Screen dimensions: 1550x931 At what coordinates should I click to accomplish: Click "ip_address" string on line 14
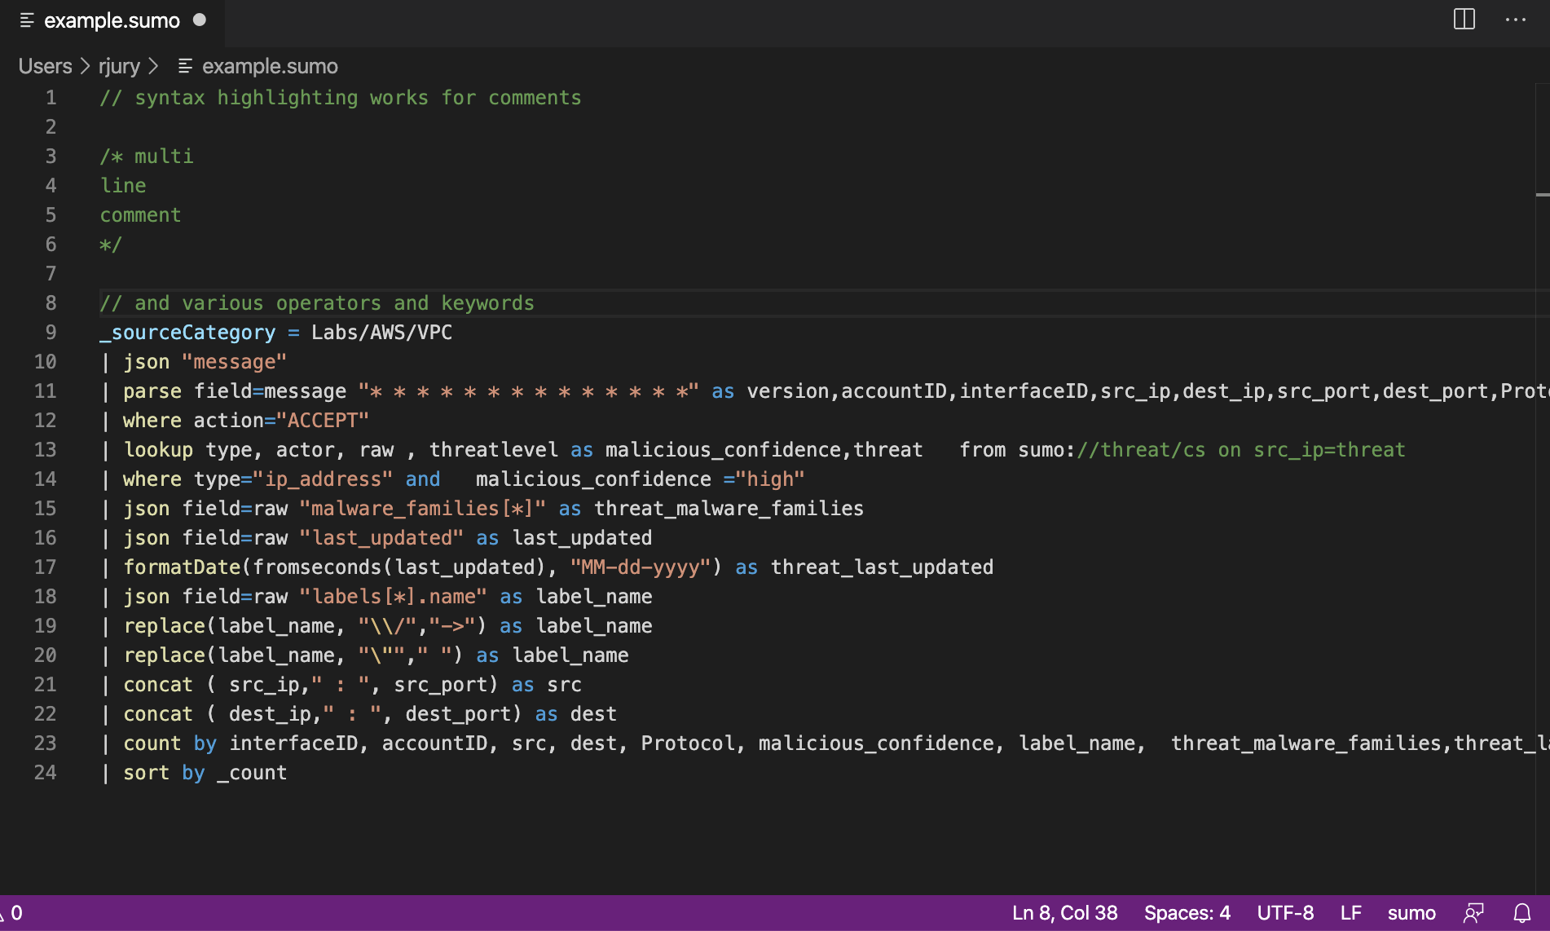(x=323, y=479)
